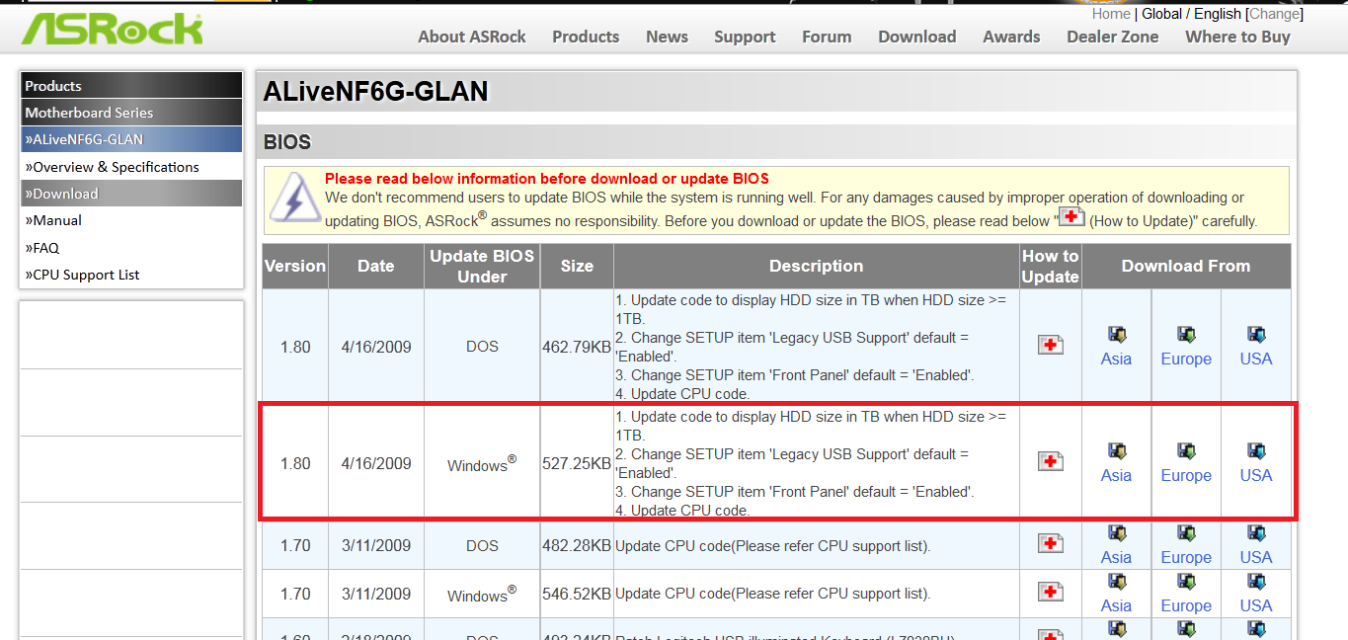1348x640 pixels.
Task: Click USA download icon in 1.80 Windows row
Action: 1256,451
